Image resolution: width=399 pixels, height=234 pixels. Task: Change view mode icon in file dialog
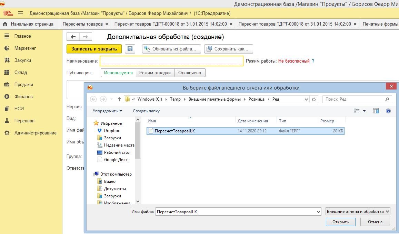357,111
